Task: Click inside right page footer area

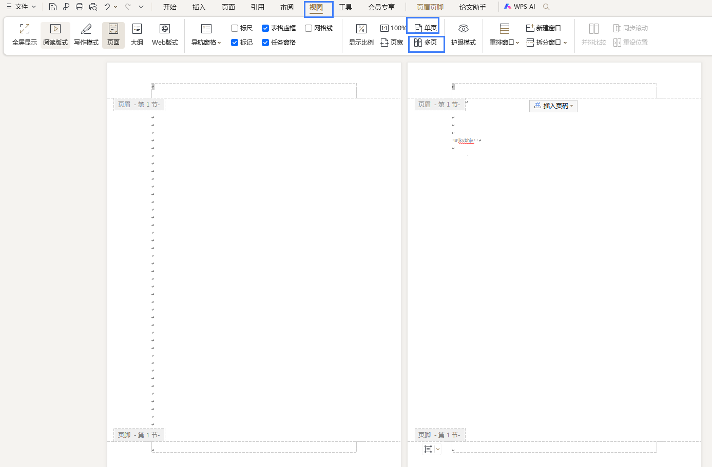Action: pyautogui.click(x=554, y=448)
